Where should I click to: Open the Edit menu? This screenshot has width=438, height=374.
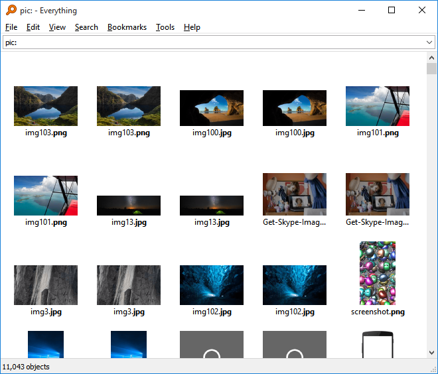pos(33,27)
